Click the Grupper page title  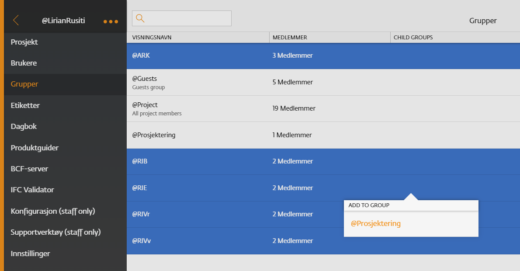(x=483, y=21)
